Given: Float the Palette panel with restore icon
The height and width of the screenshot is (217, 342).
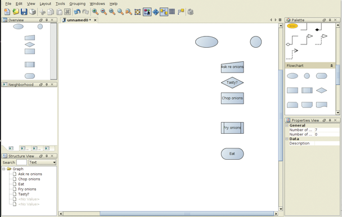Looking at the screenshot, I should click(324, 20).
